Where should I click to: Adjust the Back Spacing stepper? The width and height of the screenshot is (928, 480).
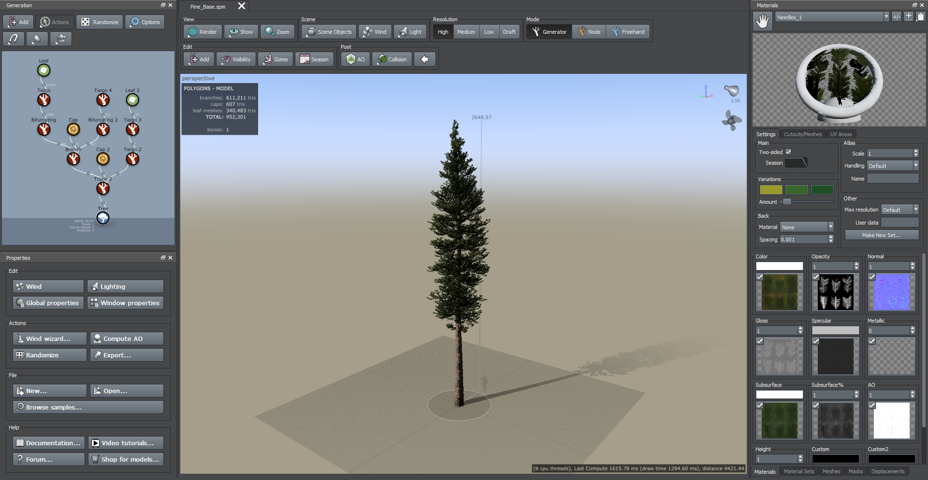tap(831, 239)
